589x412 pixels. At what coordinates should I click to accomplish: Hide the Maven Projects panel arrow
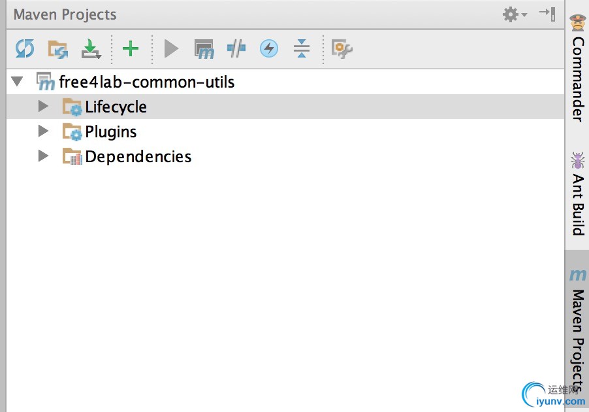coord(547,14)
